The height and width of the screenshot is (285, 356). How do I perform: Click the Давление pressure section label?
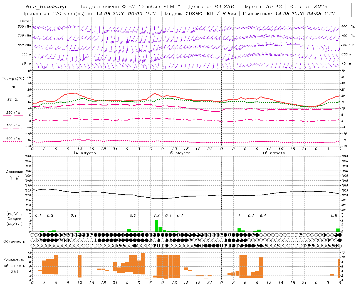point(14,172)
